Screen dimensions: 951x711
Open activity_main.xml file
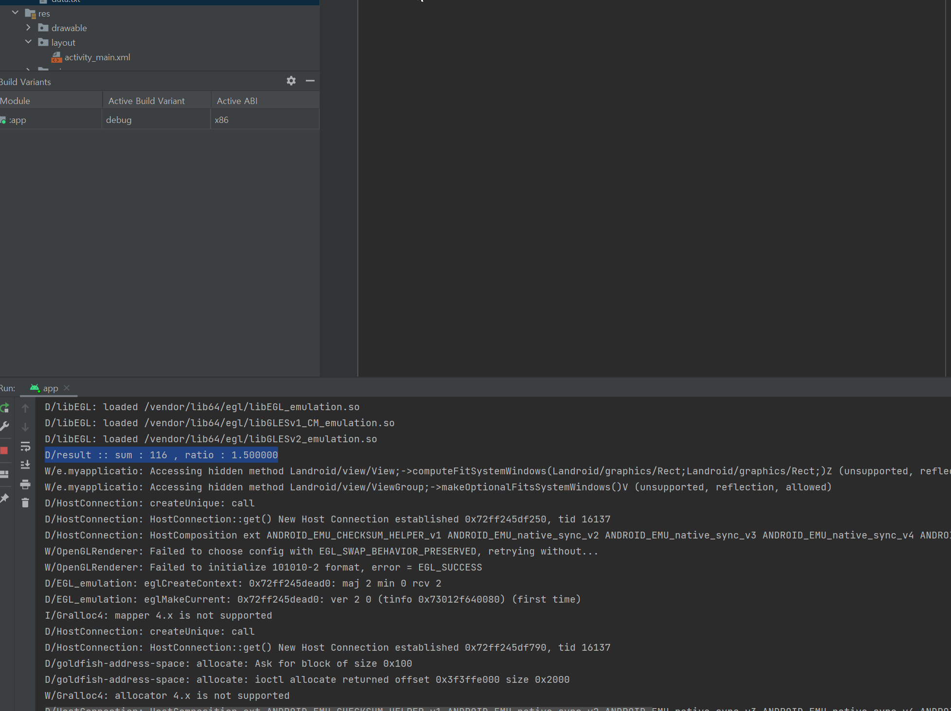tap(97, 57)
